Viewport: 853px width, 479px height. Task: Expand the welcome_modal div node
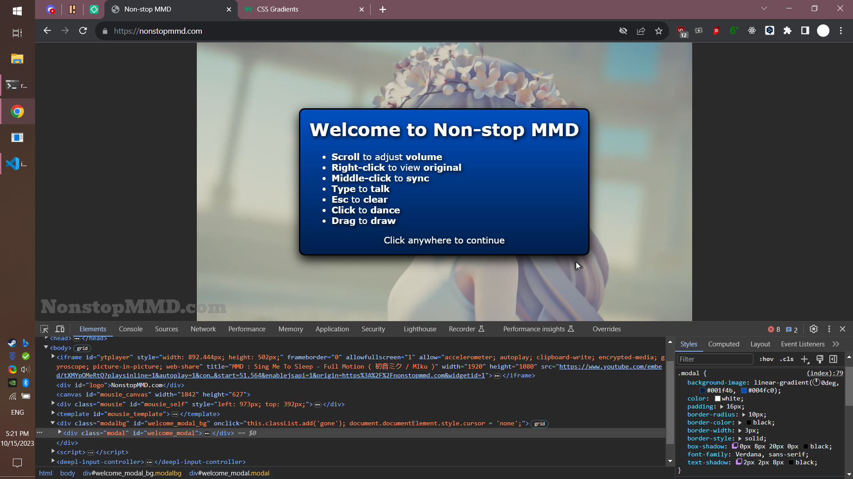point(60,432)
